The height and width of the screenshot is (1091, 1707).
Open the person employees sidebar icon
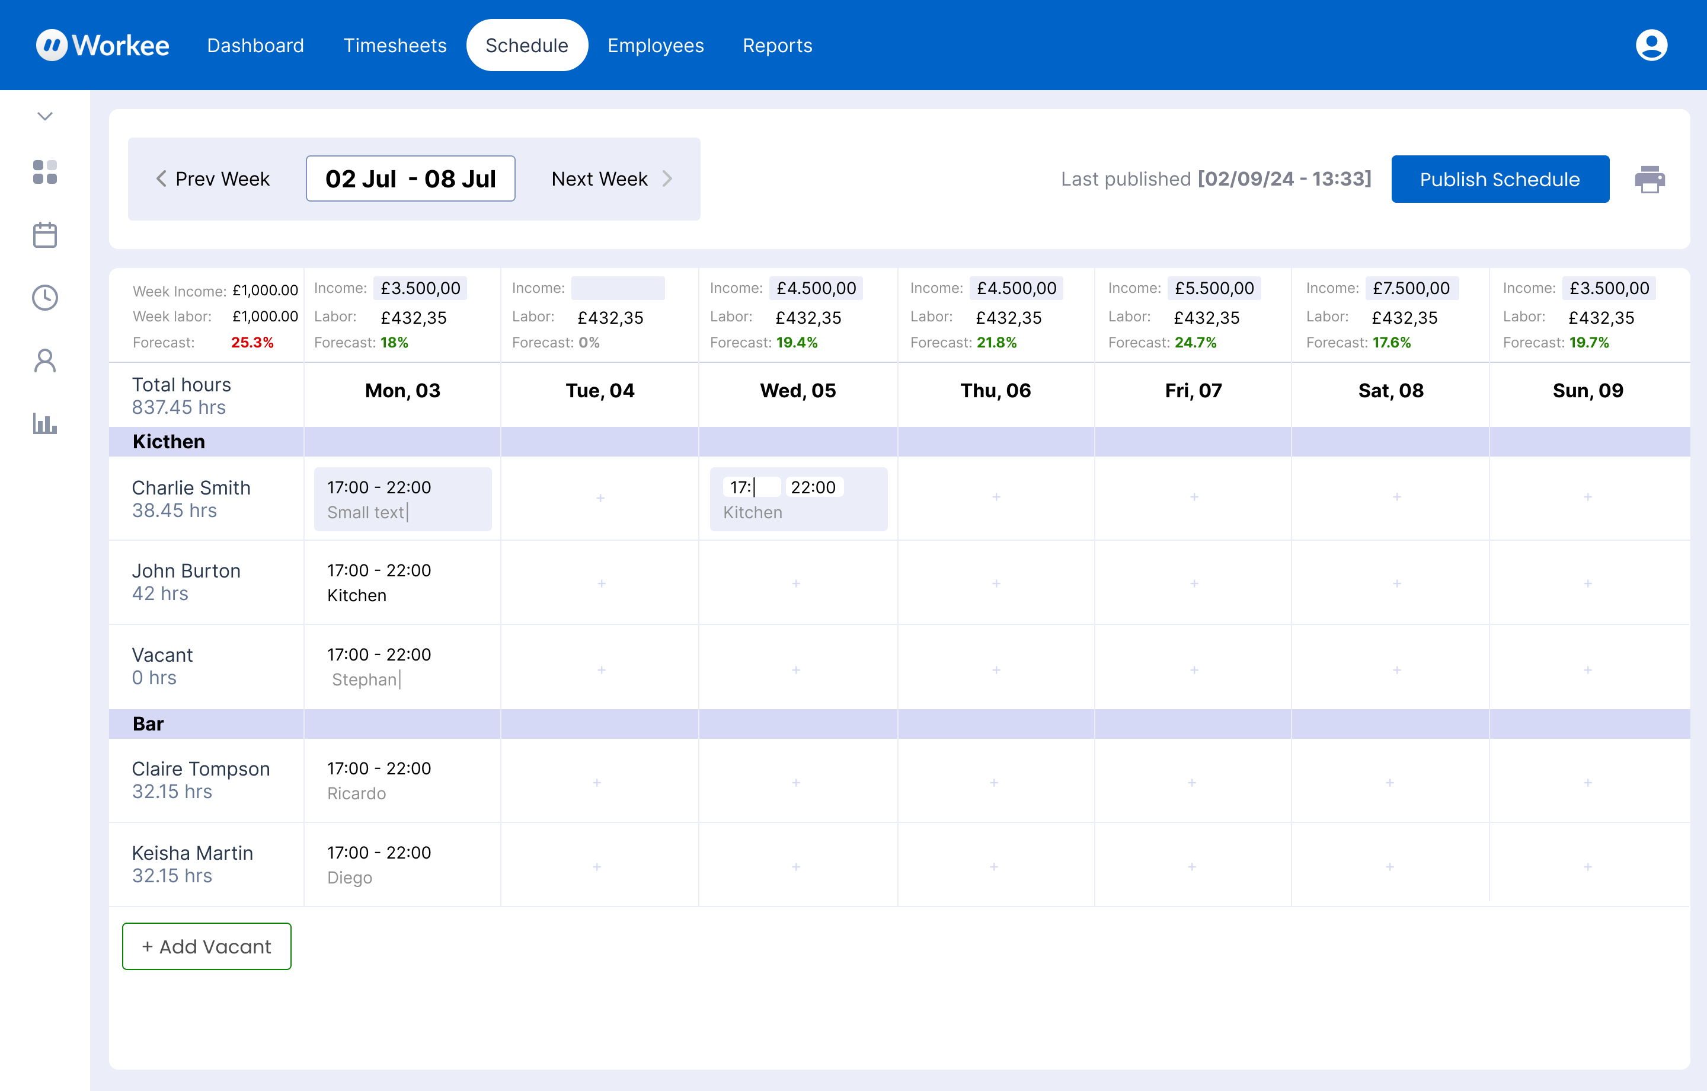pos(44,361)
